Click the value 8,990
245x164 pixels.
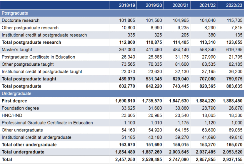pyautogui.click(x=156, y=28)
